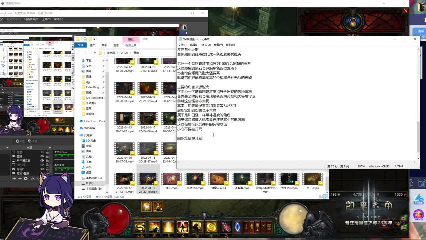The image size is (426, 240).
Task: Click the E skill slot icon
Action: (168, 227)
